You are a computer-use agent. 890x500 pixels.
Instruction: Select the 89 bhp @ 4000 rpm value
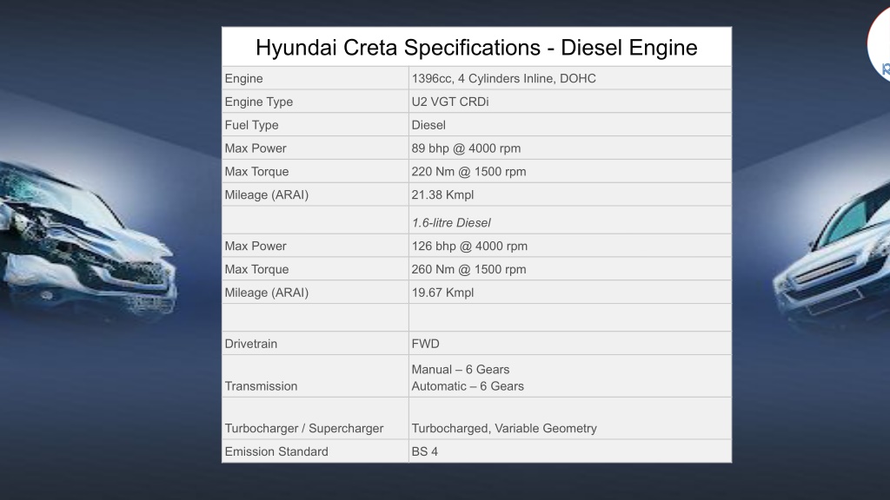[466, 148]
